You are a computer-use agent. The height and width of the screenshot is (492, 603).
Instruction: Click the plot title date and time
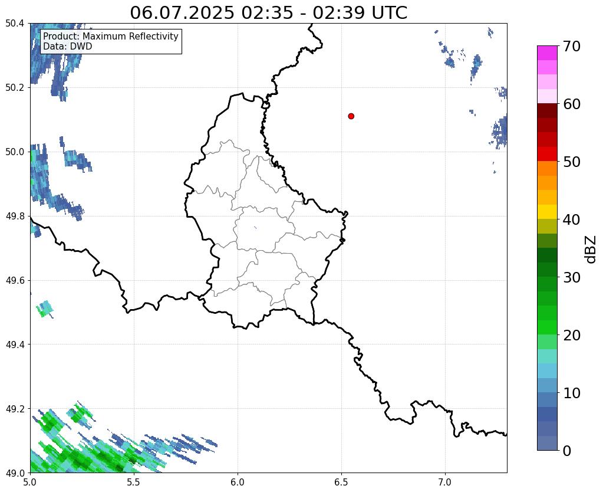click(268, 12)
